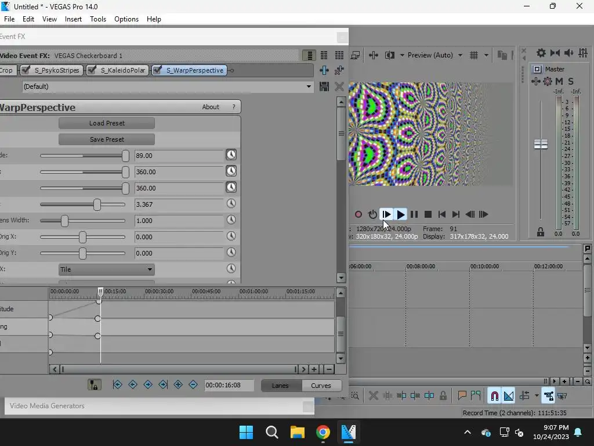
Task: Open the Options menu
Action: click(126, 19)
